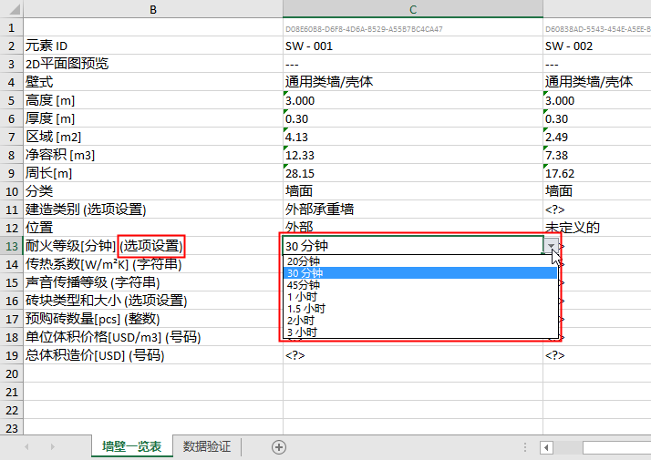Image resolution: width=651 pixels, height=460 pixels.
Task: Click the 0.30 value in column C
Action: [x=413, y=118]
